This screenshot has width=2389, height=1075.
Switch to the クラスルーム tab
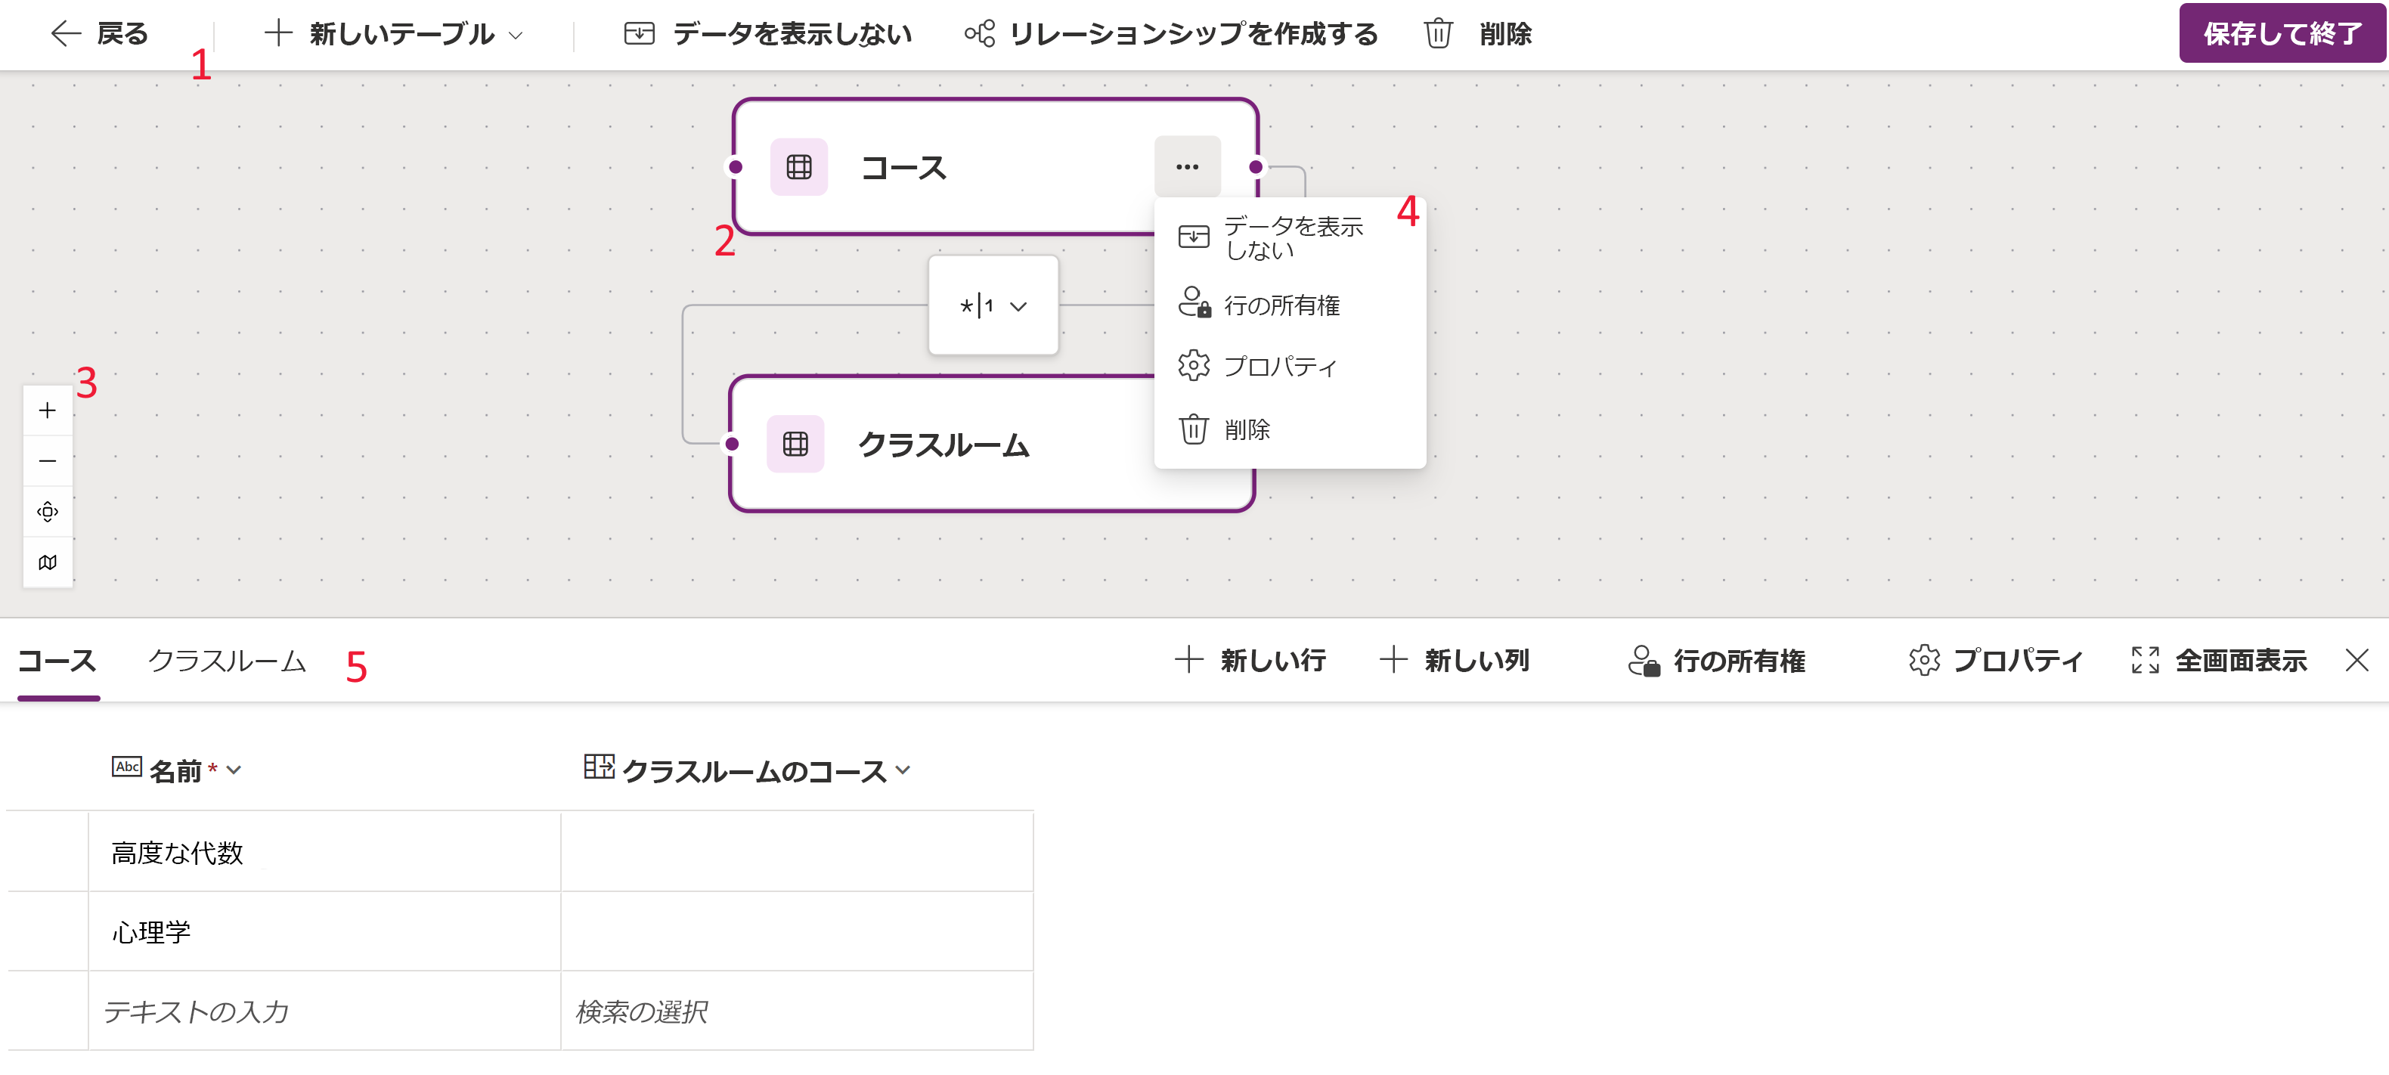click(228, 661)
